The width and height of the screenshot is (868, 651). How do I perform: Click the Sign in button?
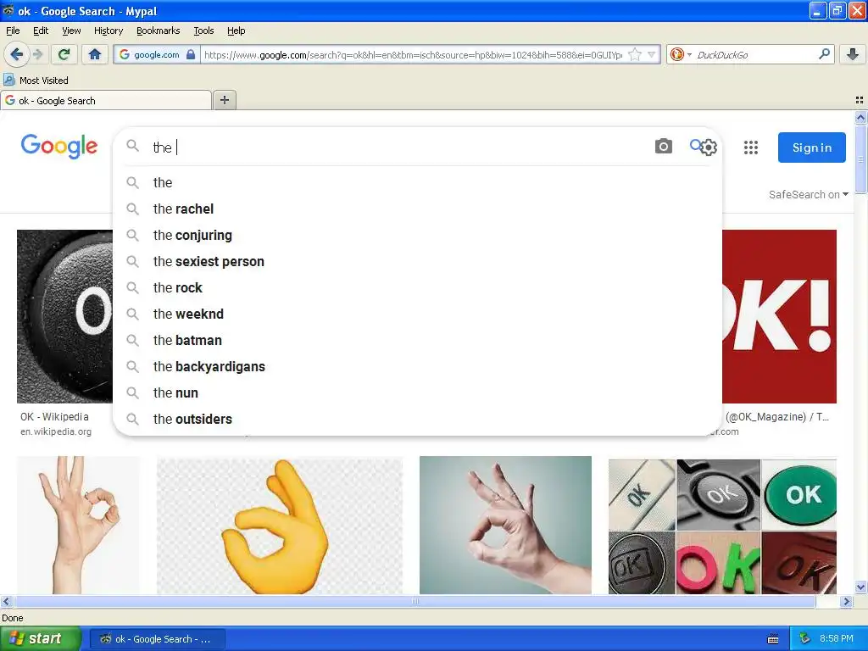click(811, 147)
